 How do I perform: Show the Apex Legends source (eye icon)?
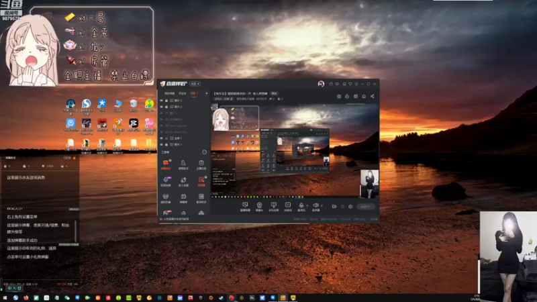click(x=161, y=125)
